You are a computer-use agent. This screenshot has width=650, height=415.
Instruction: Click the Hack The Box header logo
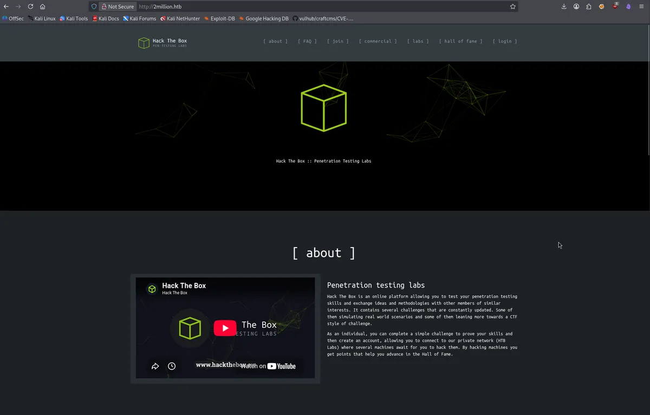pos(162,43)
